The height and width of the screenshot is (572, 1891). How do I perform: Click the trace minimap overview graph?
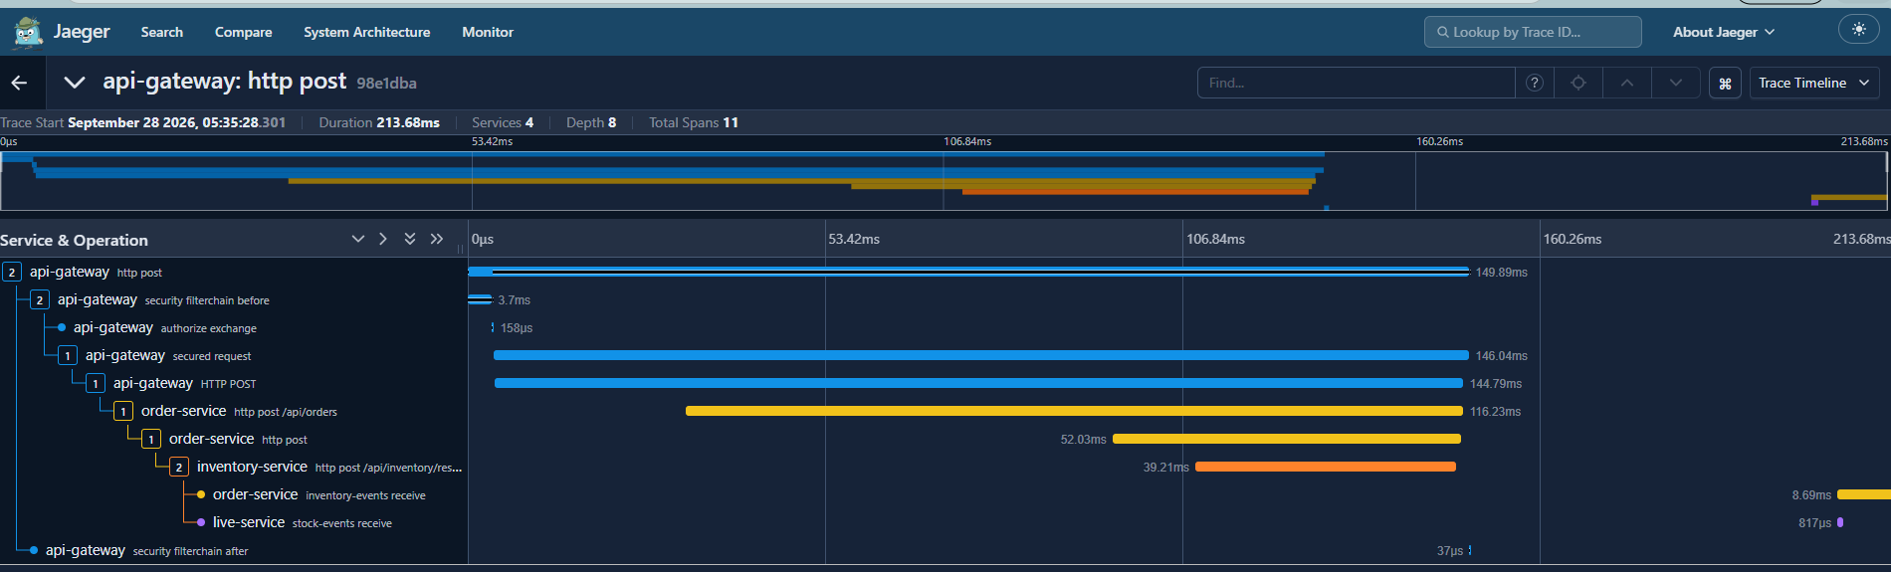pos(944,180)
